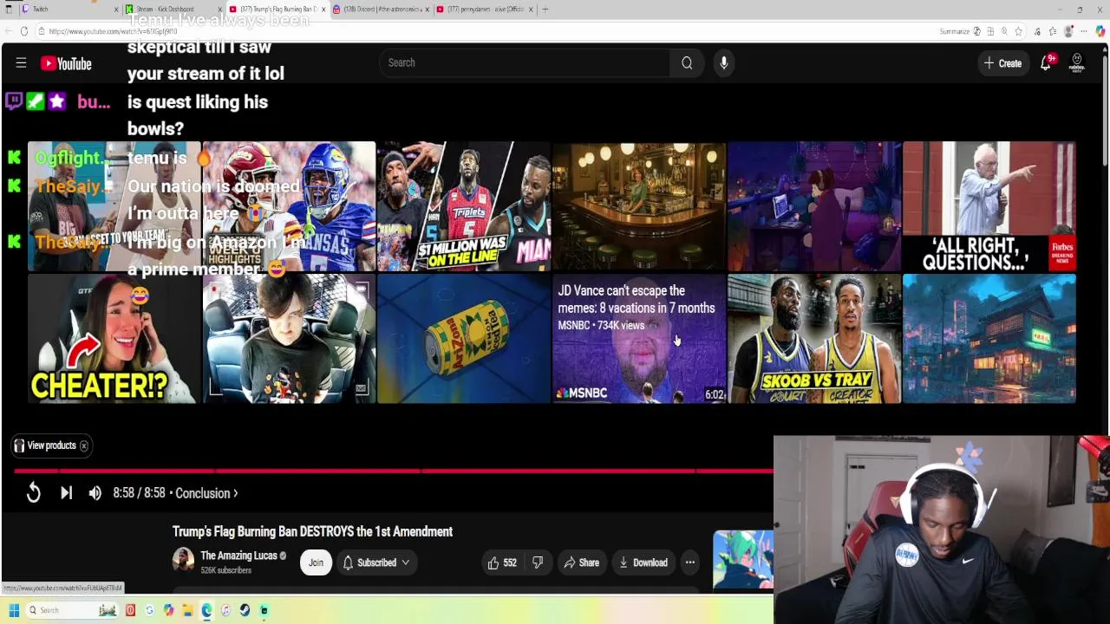
Task: Play SKOOB VS TRAY suggested video
Action: coord(814,339)
